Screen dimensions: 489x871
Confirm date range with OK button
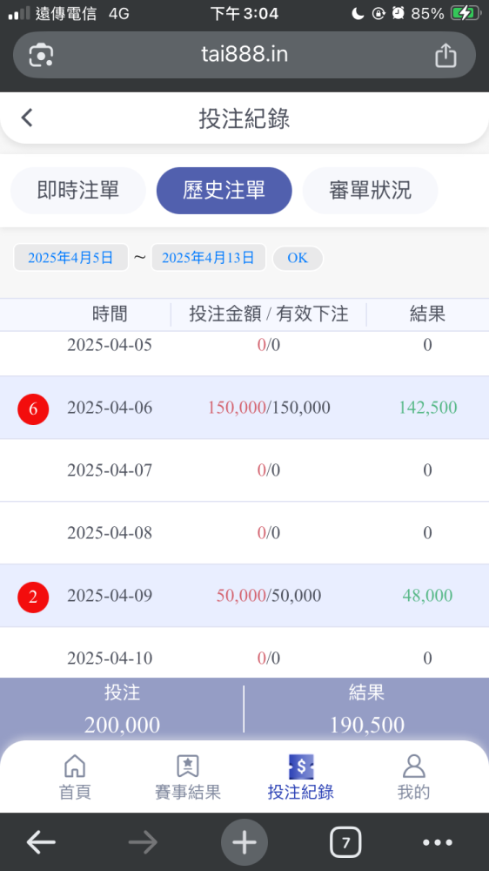(298, 259)
